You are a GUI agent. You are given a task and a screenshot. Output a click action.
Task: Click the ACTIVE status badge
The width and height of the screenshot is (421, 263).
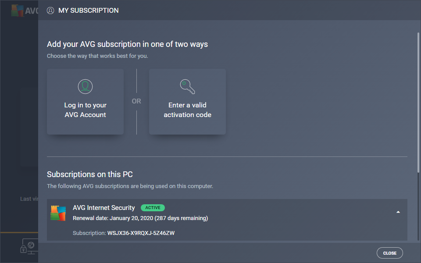pos(153,208)
